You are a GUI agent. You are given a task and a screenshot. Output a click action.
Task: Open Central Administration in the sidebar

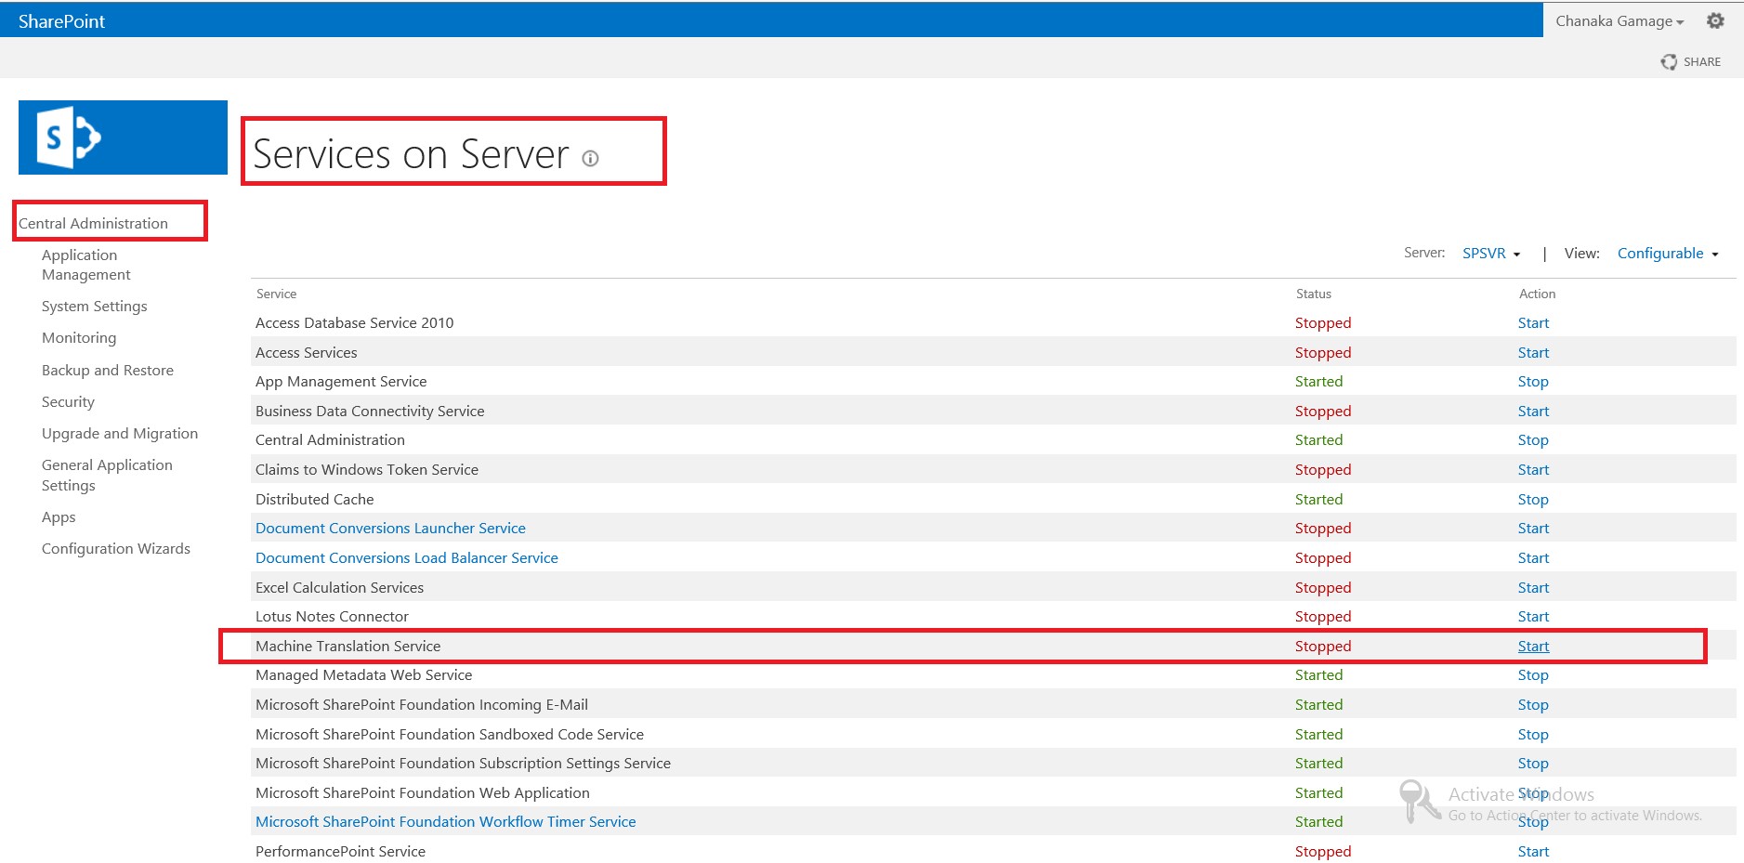pyautogui.click(x=93, y=223)
